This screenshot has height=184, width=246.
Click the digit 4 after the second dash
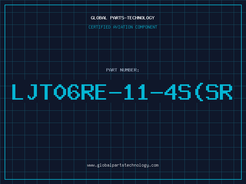[x=170, y=92]
